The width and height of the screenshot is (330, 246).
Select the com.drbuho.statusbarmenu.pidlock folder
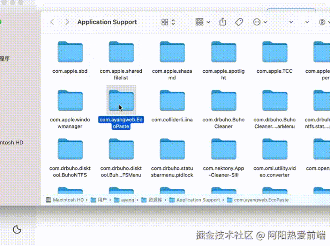tap(172, 149)
